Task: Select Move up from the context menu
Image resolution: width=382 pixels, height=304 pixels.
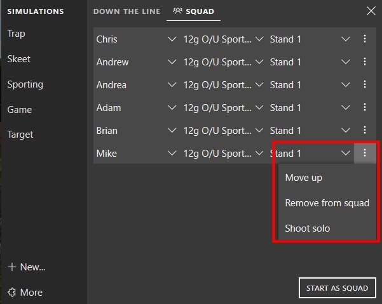Action: tap(304, 178)
